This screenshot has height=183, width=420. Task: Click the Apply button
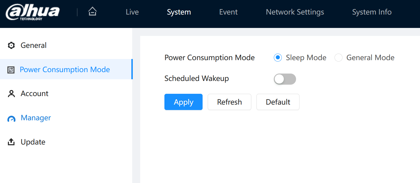184,102
